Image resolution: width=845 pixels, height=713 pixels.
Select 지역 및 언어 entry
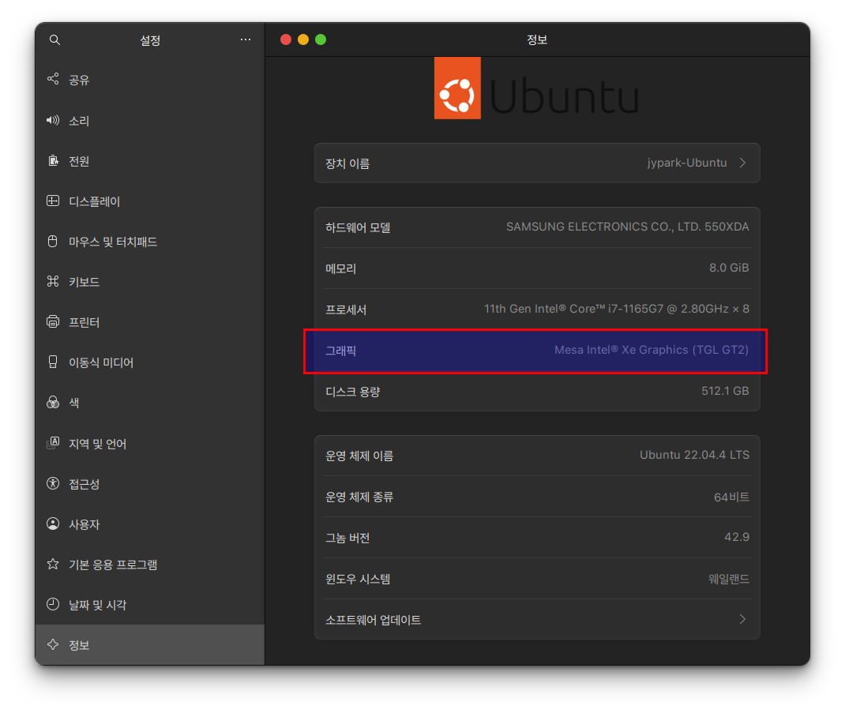tap(150, 443)
